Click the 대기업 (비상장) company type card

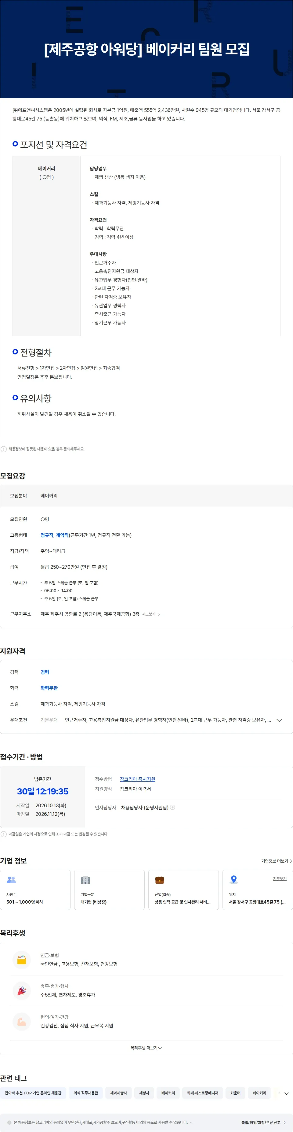click(109, 890)
